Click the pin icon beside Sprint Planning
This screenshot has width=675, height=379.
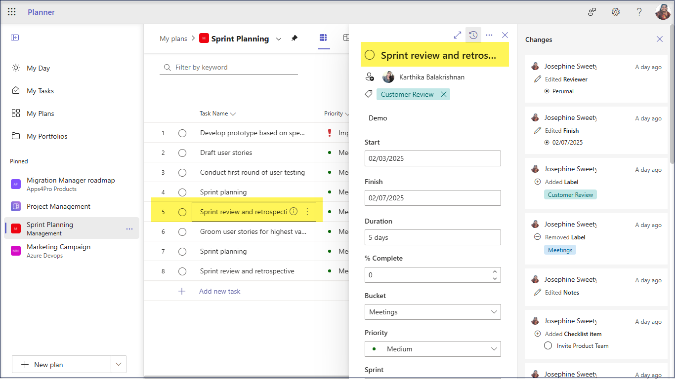pyautogui.click(x=295, y=38)
